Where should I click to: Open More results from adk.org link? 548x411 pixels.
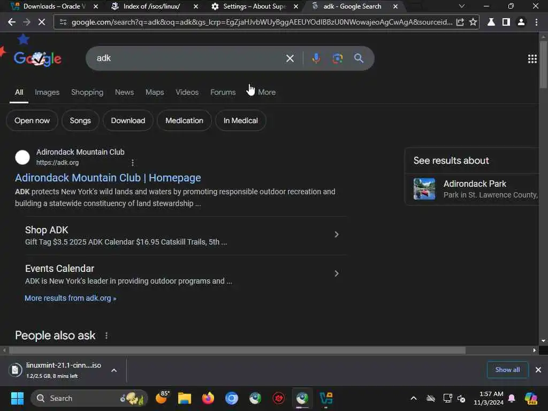71,298
